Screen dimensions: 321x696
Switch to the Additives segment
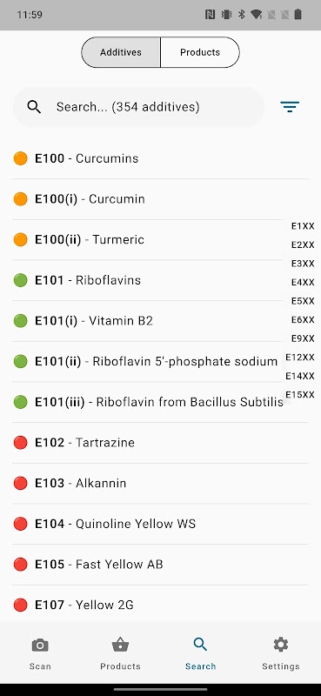(x=121, y=52)
